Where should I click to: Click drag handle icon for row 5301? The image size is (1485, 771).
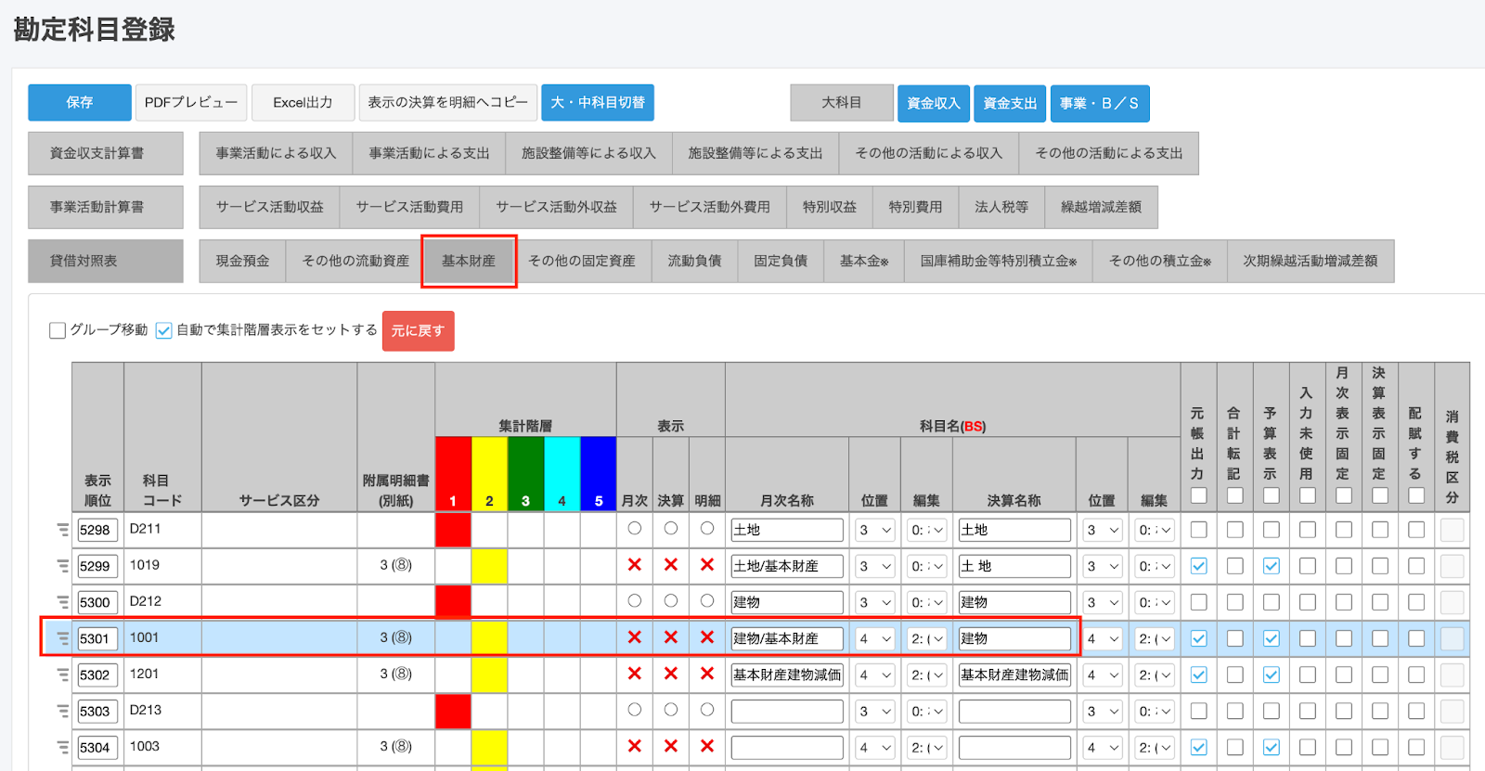point(62,638)
